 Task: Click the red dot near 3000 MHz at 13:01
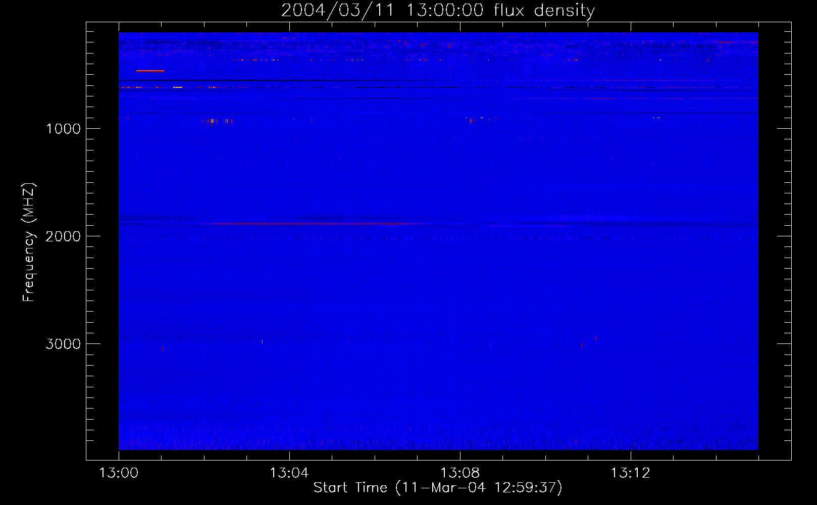[x=162, y=348]
